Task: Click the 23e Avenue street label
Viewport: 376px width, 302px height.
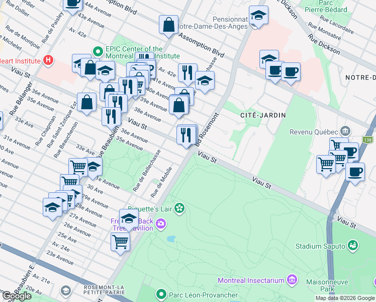Action: [60, 258]
